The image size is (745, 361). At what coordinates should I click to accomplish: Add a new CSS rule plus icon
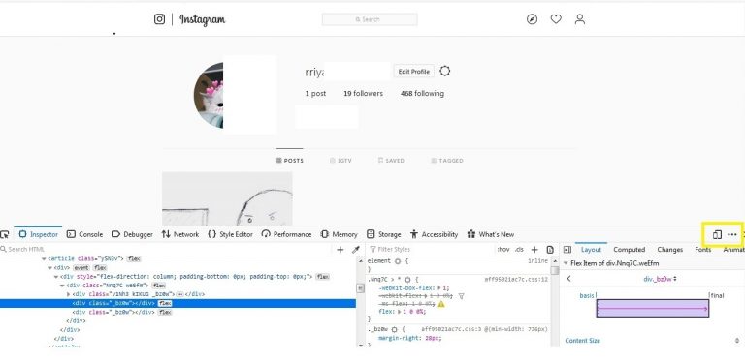click(x=534, y=250)
